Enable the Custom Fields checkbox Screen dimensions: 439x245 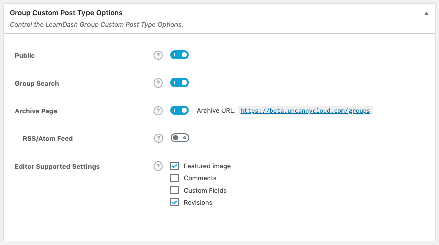(174, 190)
